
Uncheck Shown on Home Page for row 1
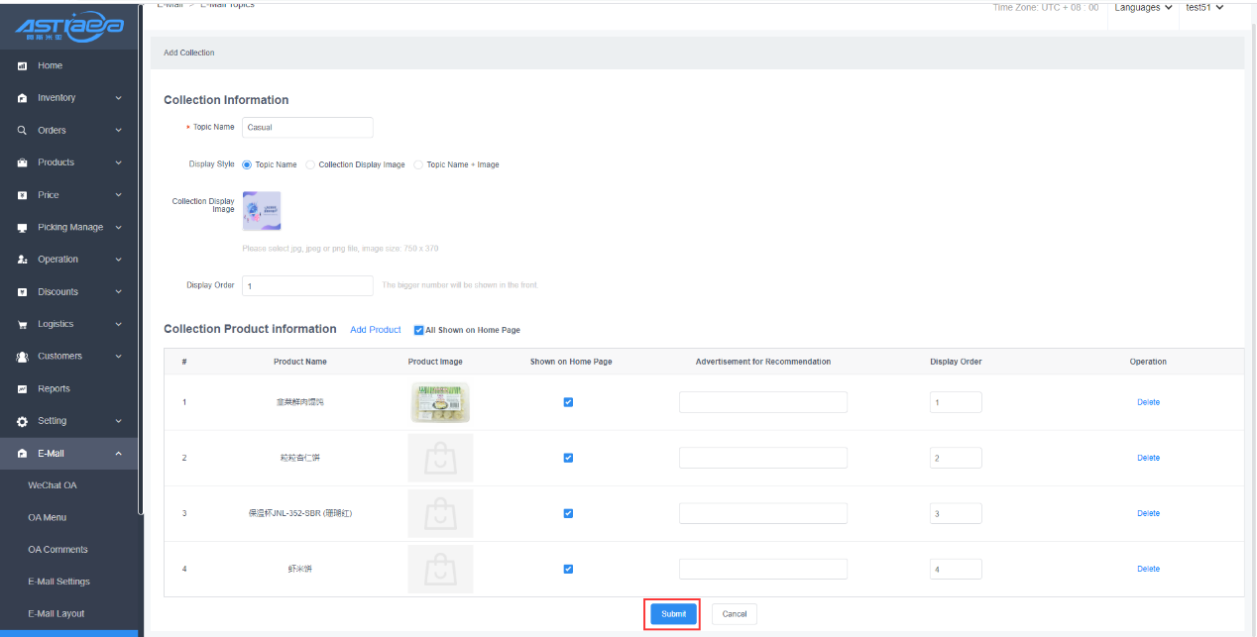568,402
